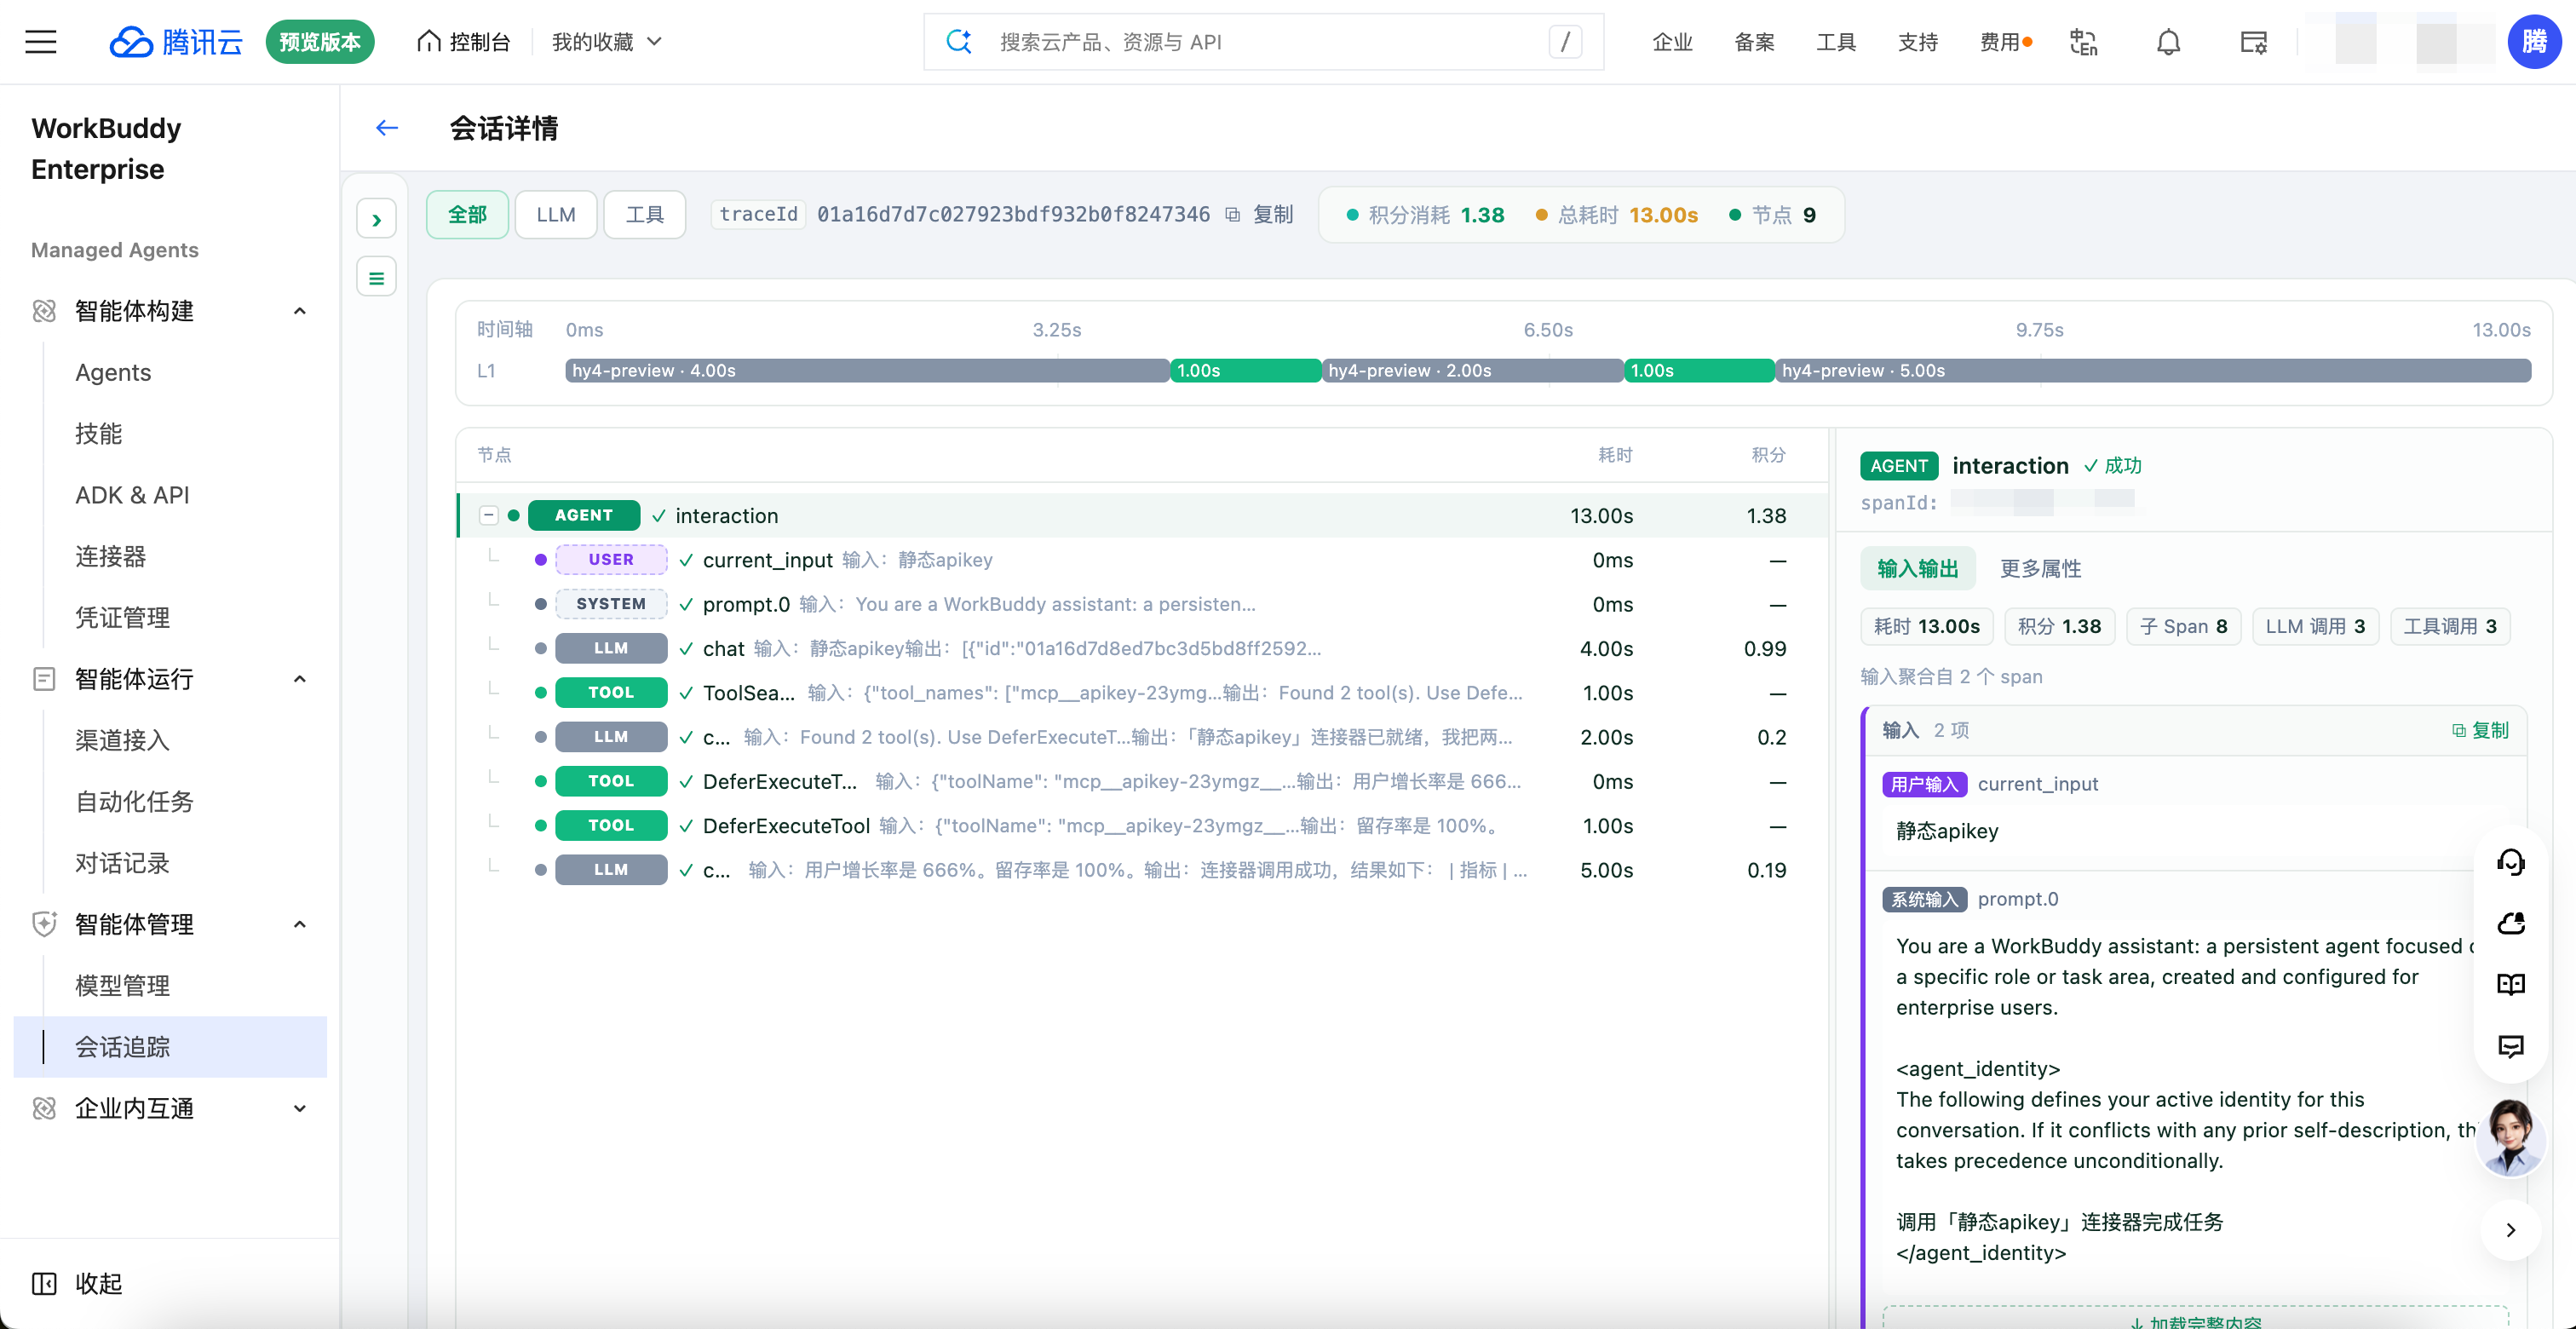Select the ToolSea... TOOL row
The width and height of the screenshot is (2576, 1329).
1142,692
